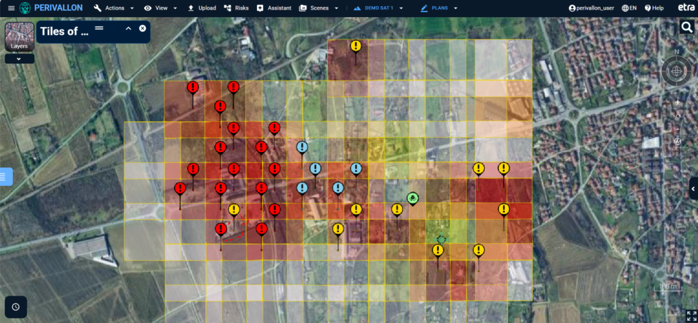
Task: Open the blue list panel on left edge
Action: pos(4,176)
